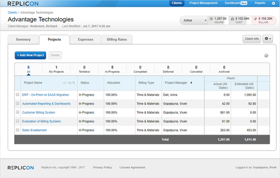
Task: Go to the Clients breadcrumb link
Action: click(12, 12)
